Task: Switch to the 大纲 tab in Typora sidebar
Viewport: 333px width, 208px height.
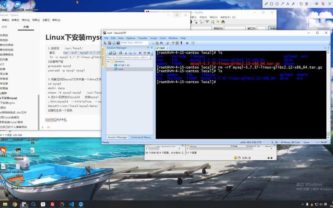Action: click(x=26, y=27)
